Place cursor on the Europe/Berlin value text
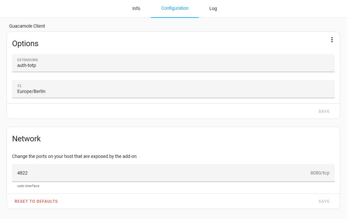 (x=31, y=91)
